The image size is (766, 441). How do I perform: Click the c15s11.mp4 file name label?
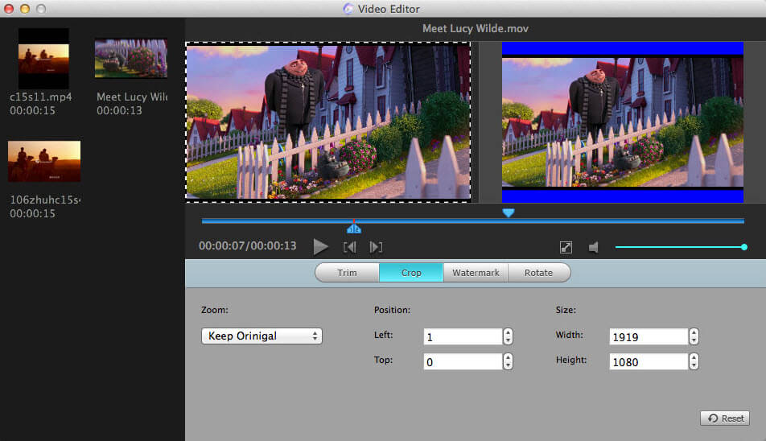[x=40, y=97]
